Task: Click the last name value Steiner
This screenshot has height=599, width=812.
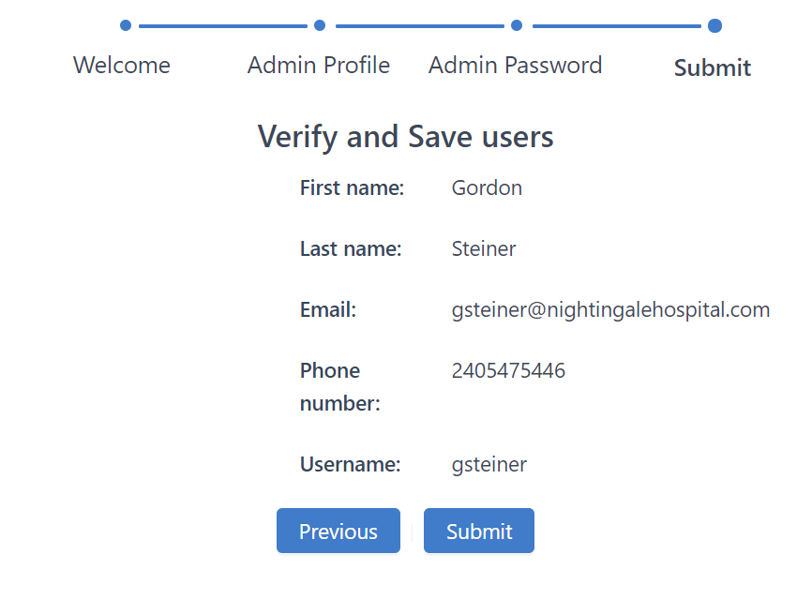Action: 484,248
